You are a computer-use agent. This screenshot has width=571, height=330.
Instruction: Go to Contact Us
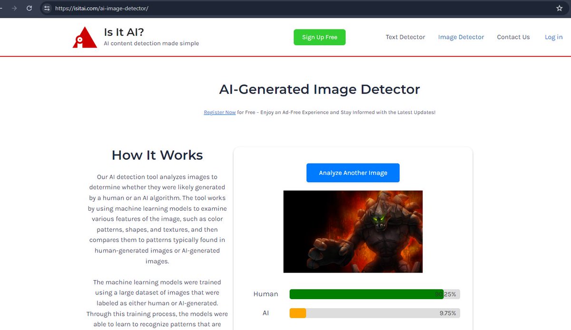click(x=513, y=37)
